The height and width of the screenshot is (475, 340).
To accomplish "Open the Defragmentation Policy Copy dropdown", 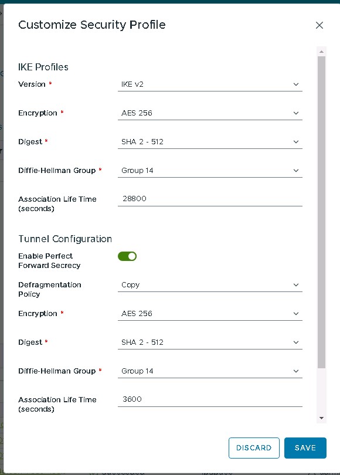I will tap(210, 285).
